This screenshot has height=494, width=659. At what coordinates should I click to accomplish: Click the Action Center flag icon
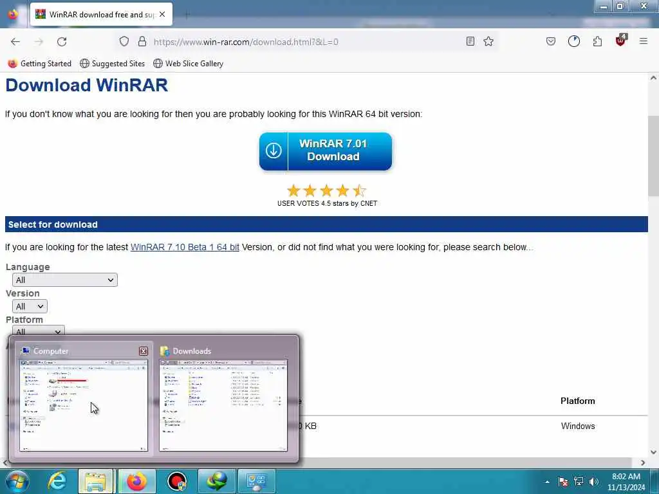point(563,482)
